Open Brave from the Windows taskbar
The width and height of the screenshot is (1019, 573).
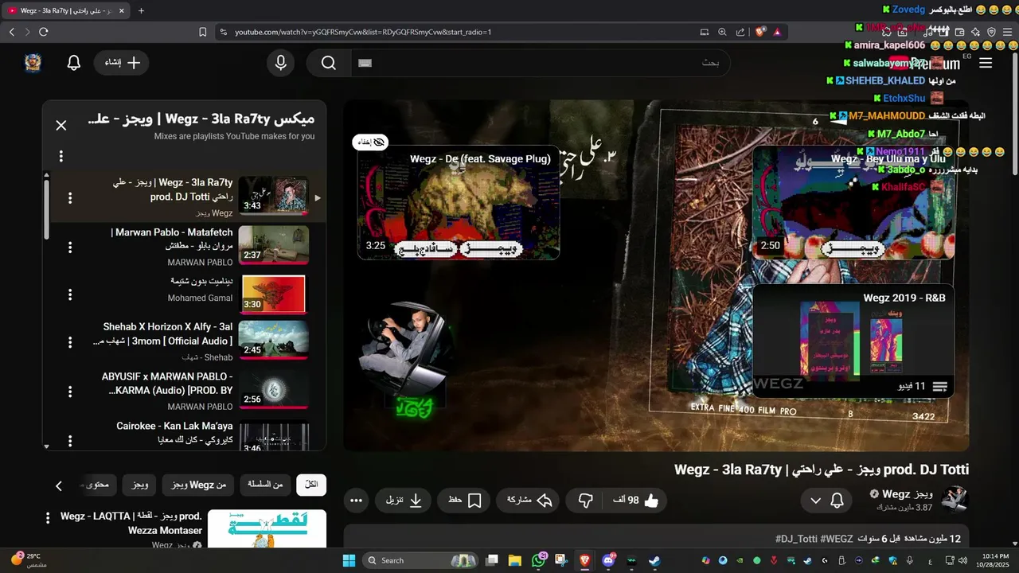[x=585, y=560]
